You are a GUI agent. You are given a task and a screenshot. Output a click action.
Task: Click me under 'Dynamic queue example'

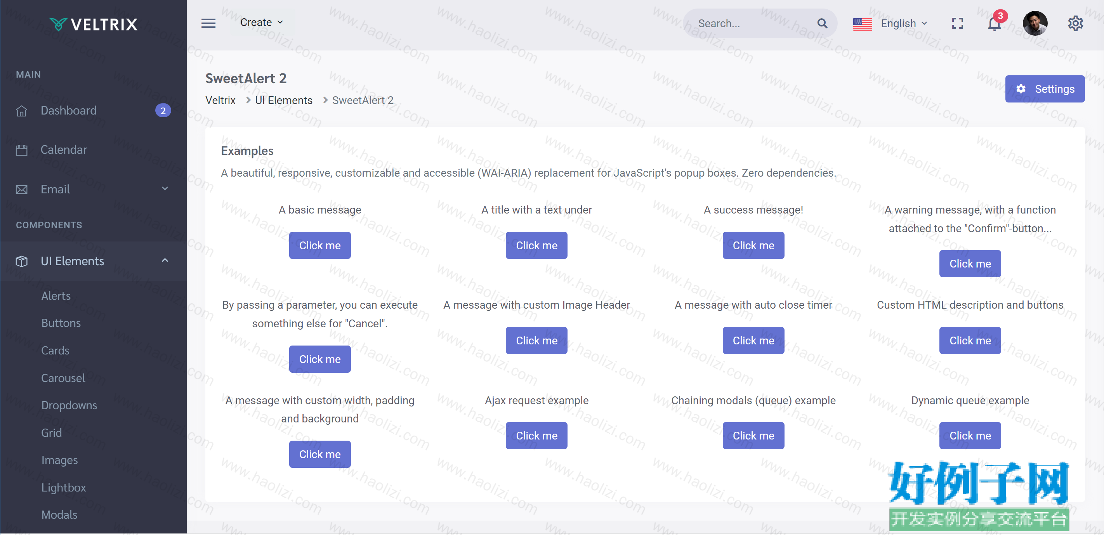970,436
